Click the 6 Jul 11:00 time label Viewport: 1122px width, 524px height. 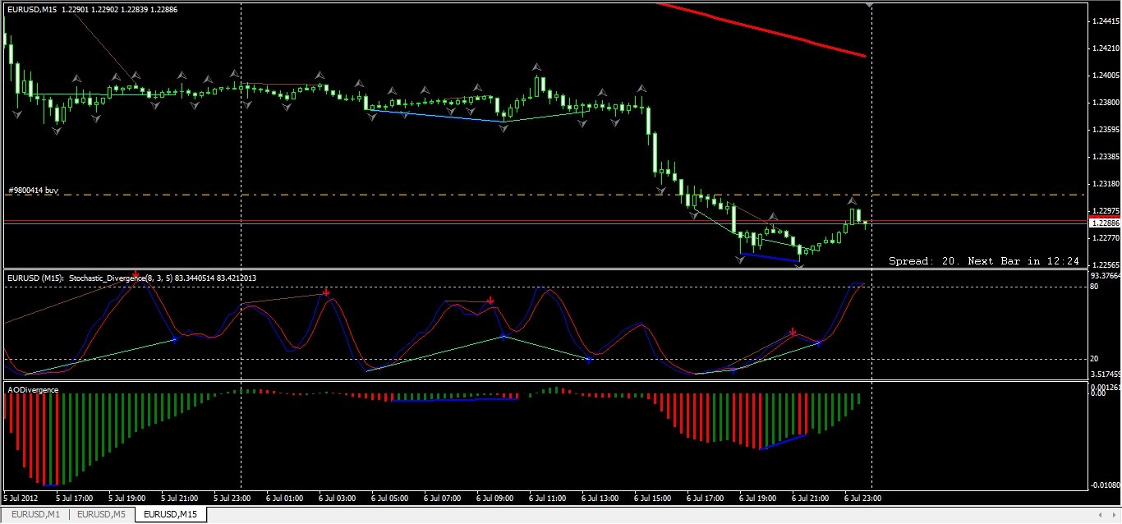point(548,498)
